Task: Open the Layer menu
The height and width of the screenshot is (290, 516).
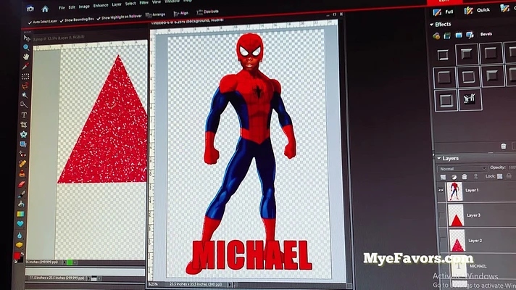Action: [x=117, y=4]
